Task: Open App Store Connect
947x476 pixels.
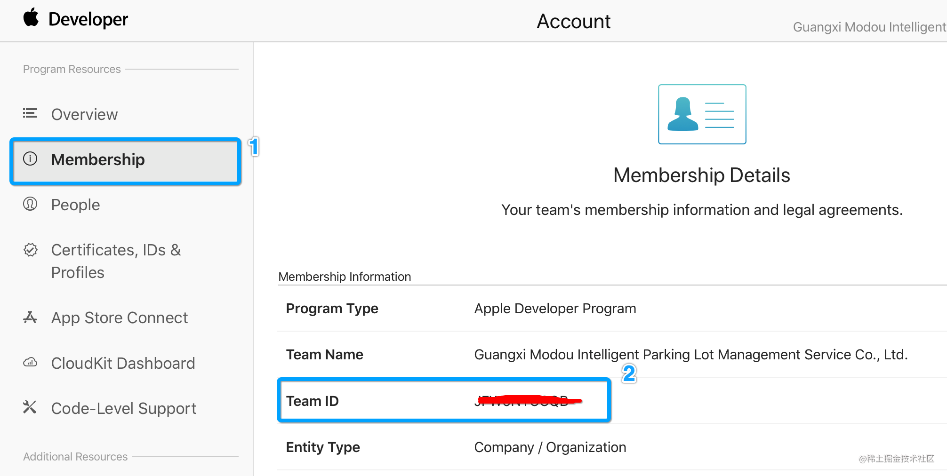Action: click(120, 318)
